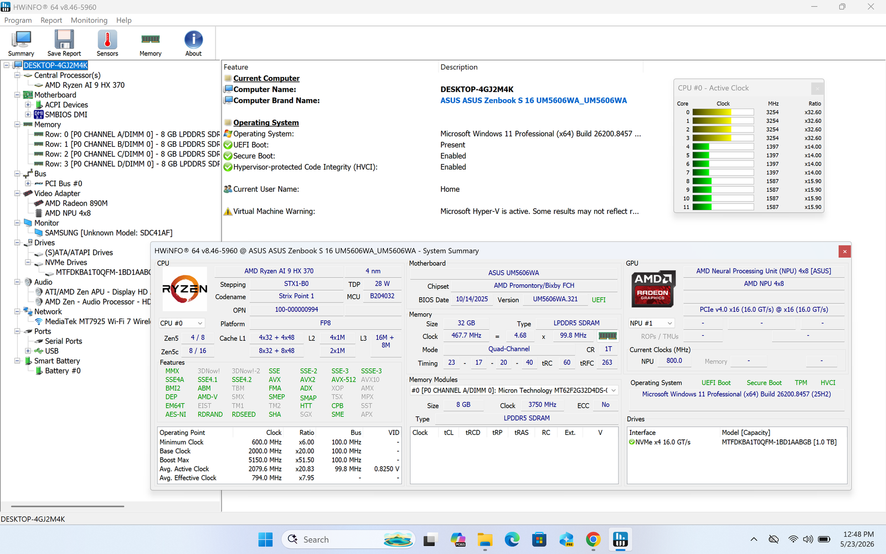Click the Wi-Fi icon in the tray
This screenshot has width=886, height=554.
point(794,540)
